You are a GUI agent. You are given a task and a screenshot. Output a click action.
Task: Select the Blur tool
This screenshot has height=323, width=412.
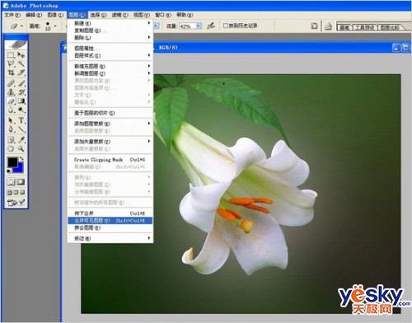(11, 110)
